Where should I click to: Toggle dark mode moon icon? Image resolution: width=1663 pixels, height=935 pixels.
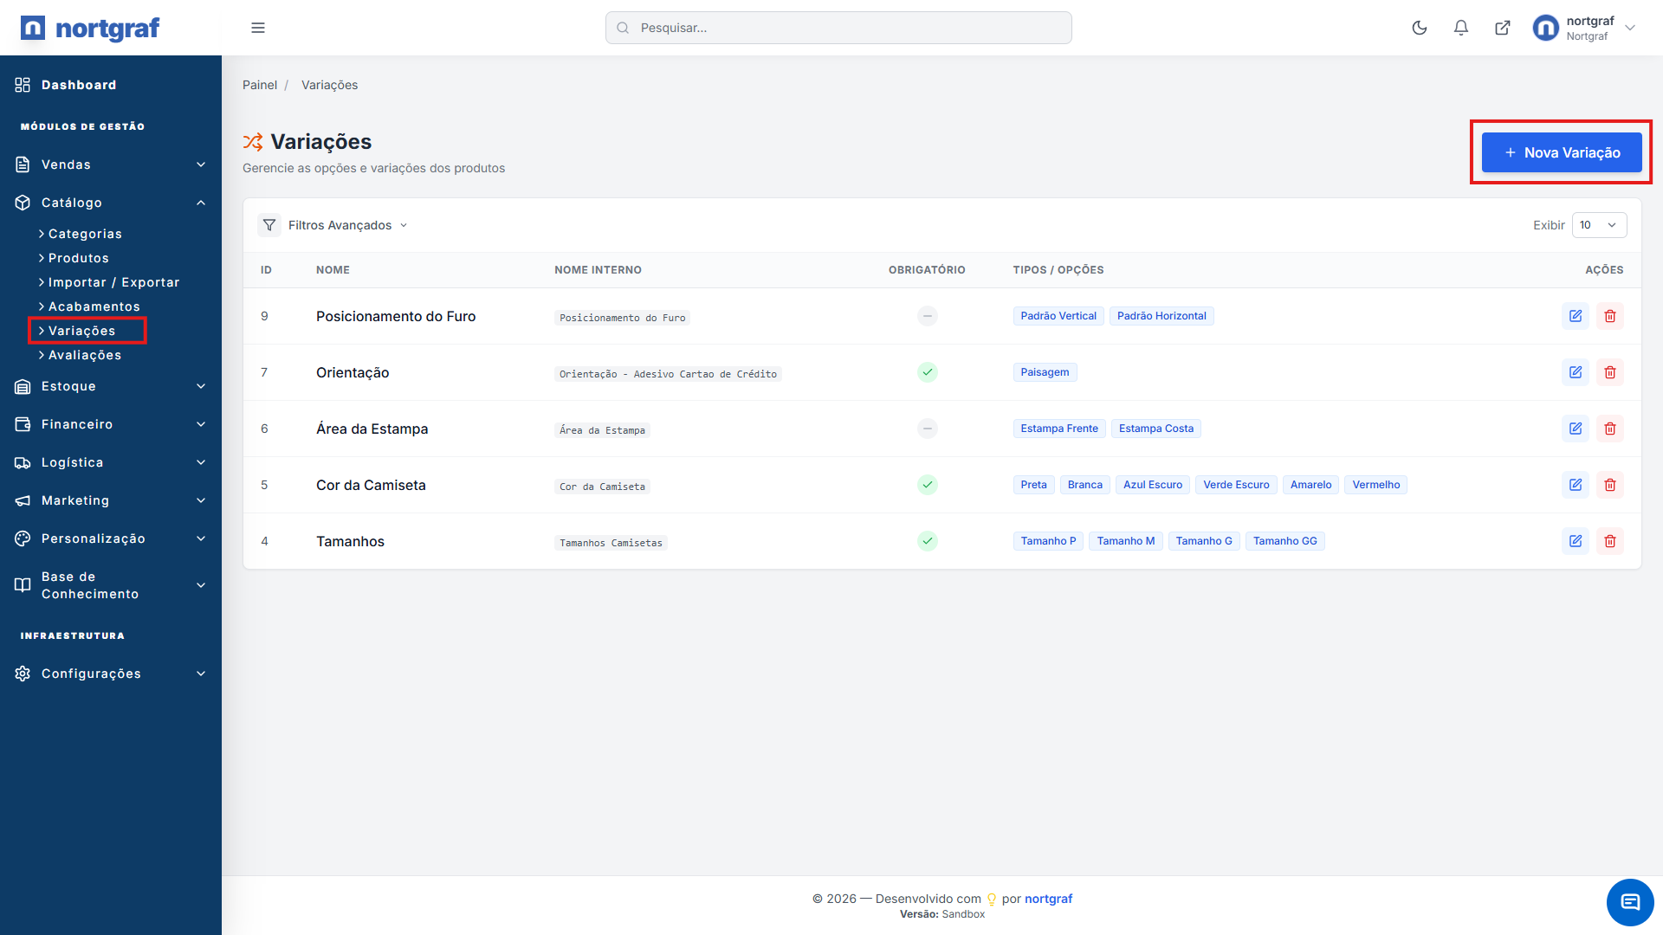pyautogui.click(x=1419, y=28)
